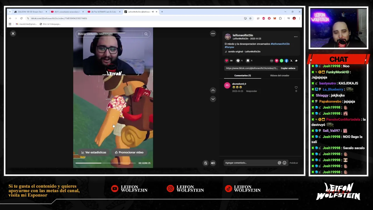Go to previous video with up arrow
This screenshot has height=210, width=373.
coord(213,90)
